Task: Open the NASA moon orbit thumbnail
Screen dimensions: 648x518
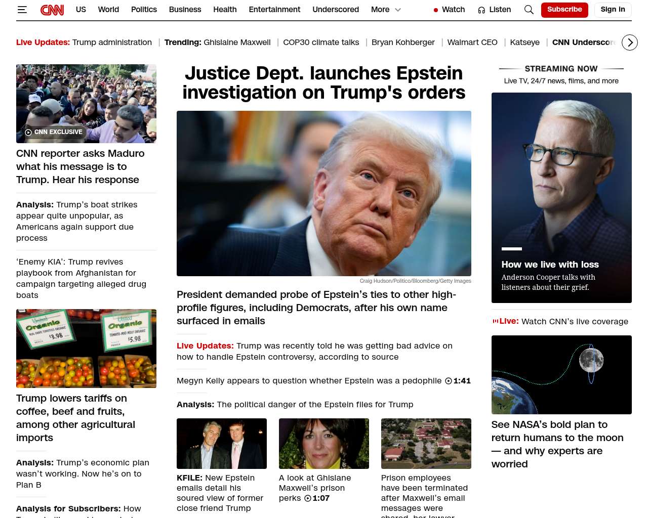Action: point(561,375)
